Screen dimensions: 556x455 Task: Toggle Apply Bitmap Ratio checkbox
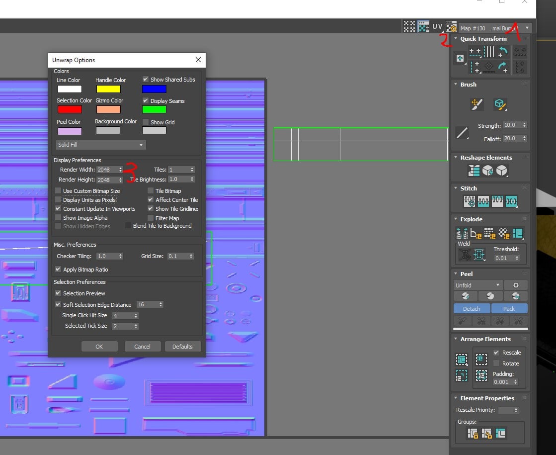(x=58, y=270)
